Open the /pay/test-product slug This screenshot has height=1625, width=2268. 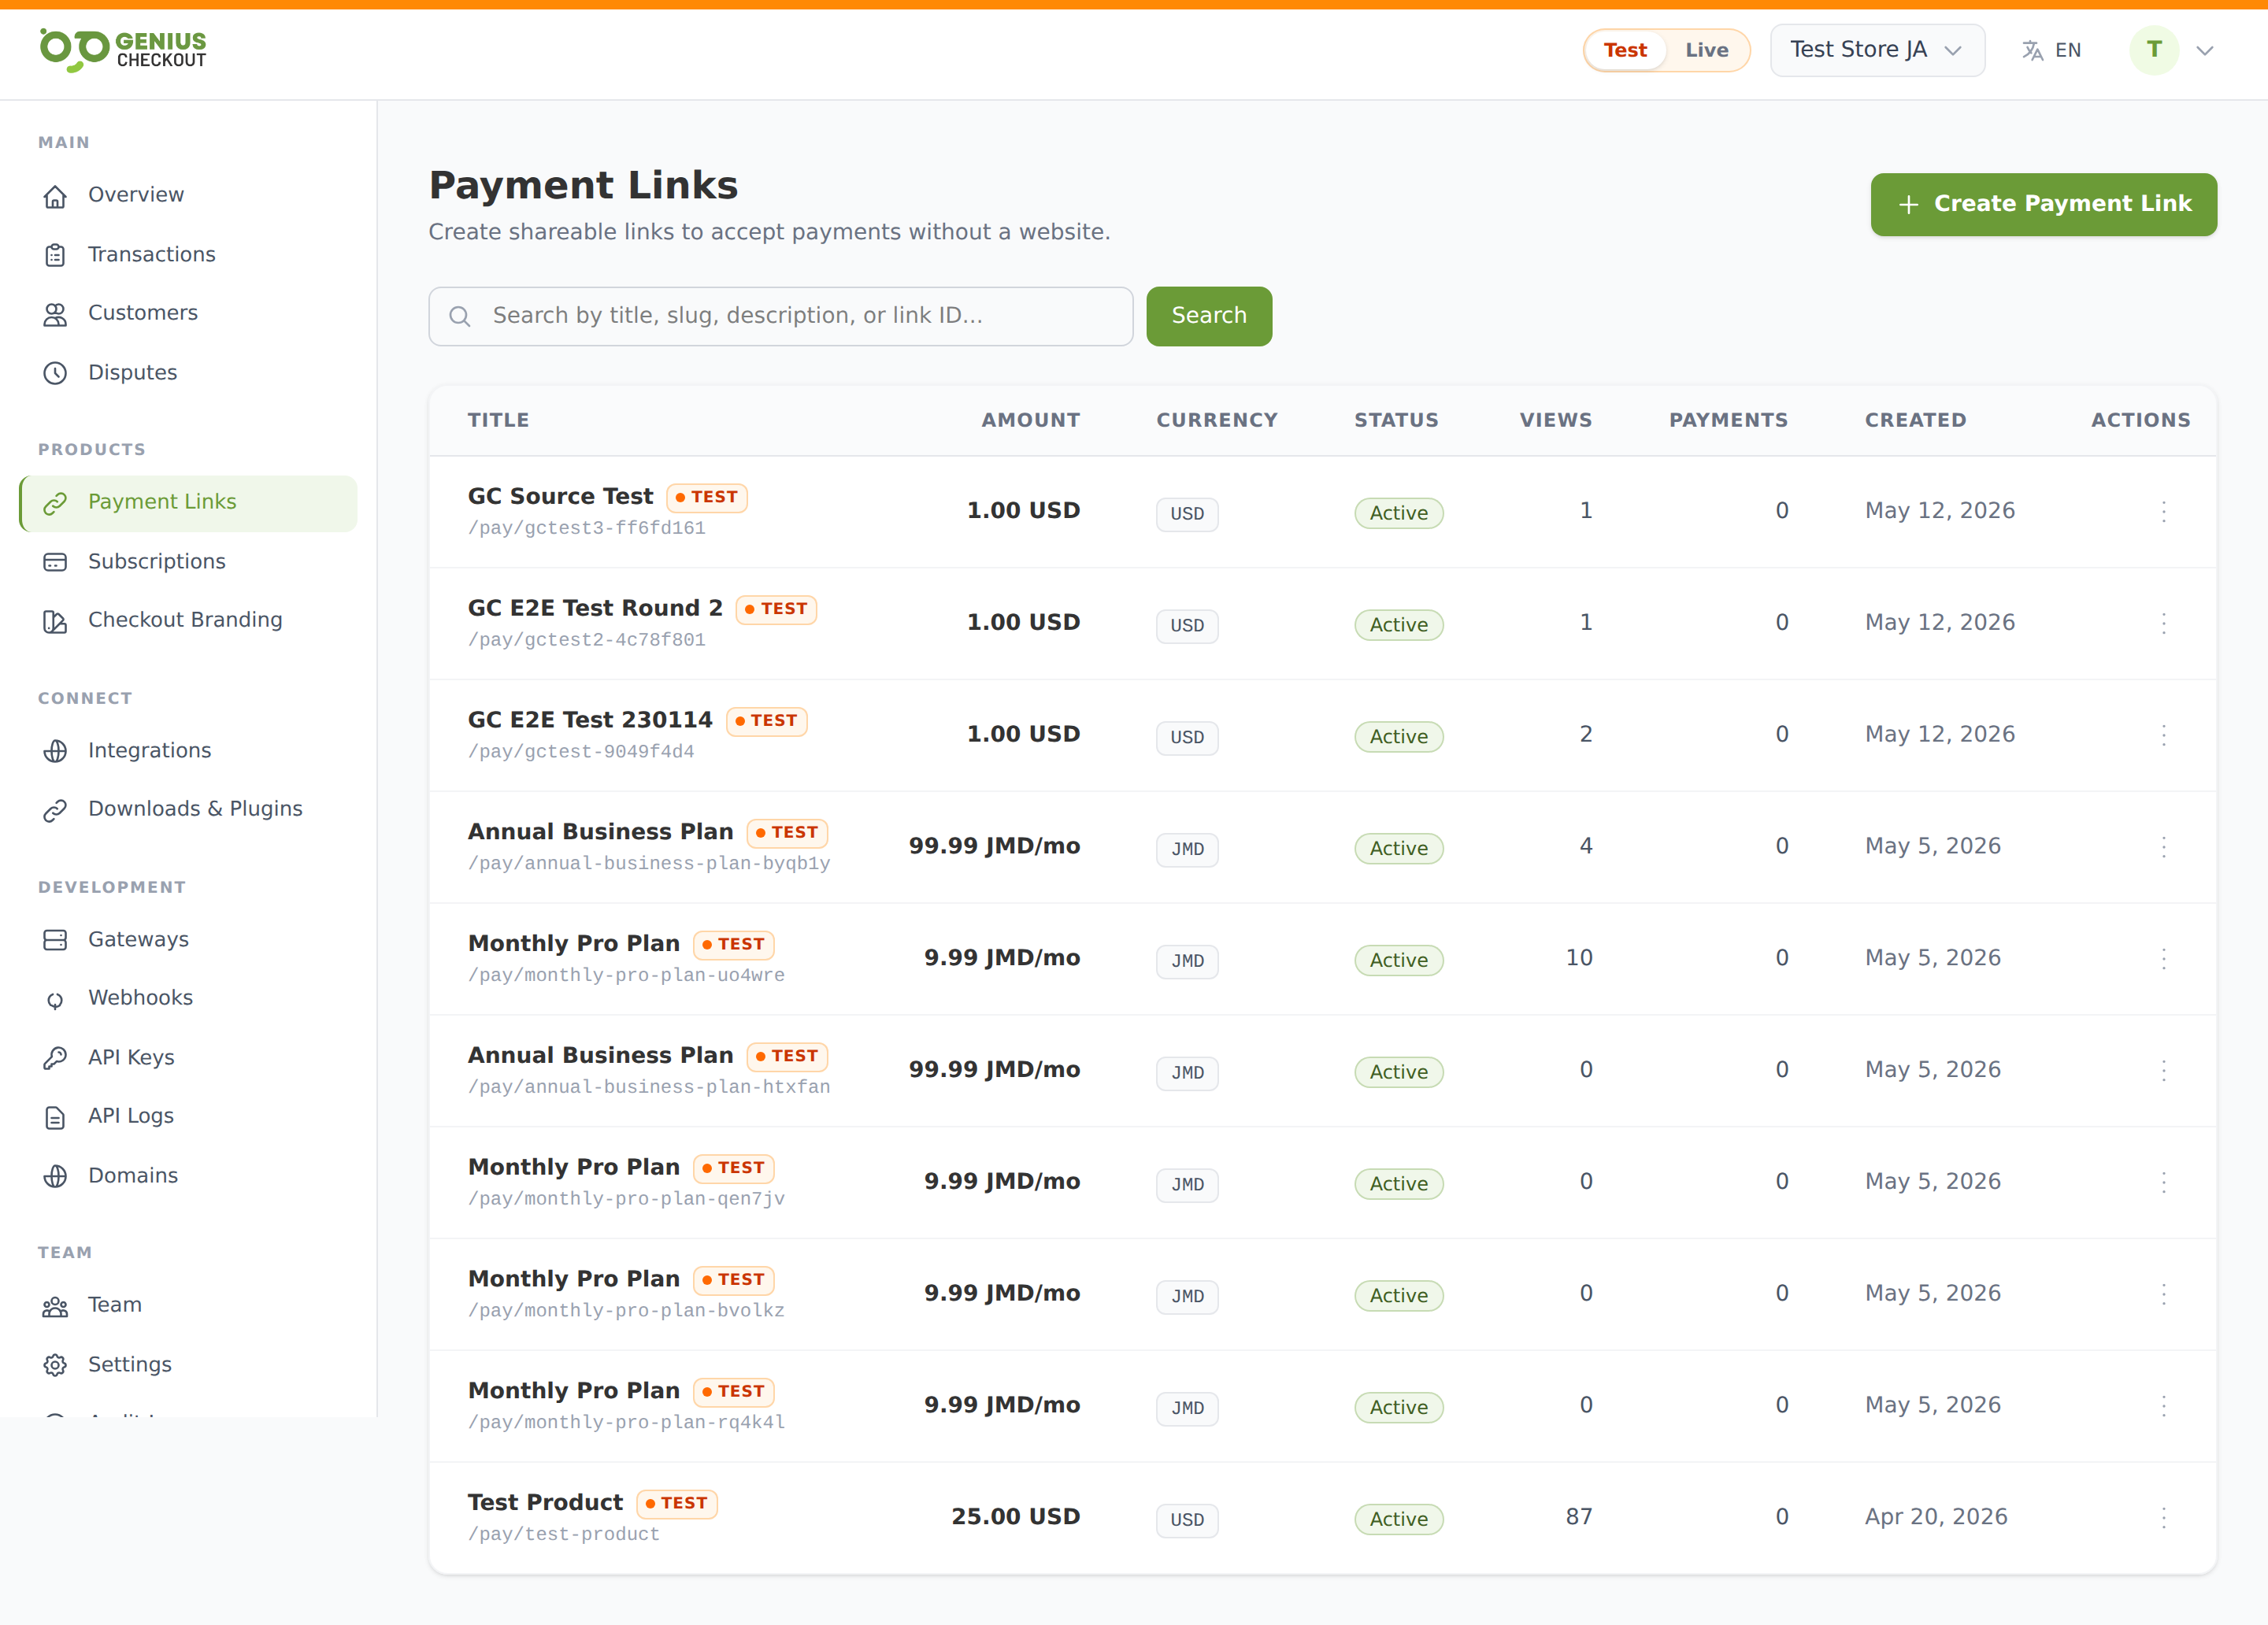(564, 1534)
